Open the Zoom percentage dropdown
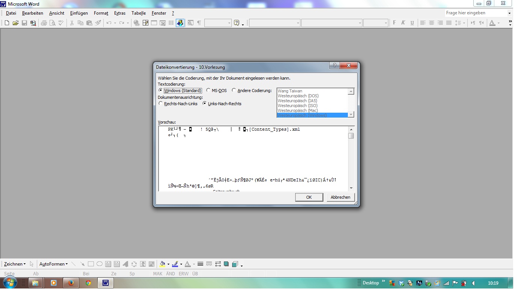Viewport: 527px width, 302px height. pos(229,23)
